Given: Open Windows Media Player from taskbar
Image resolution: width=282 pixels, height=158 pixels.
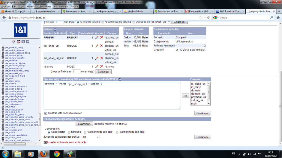Looking at the screenshot, I should click(31, 154).
